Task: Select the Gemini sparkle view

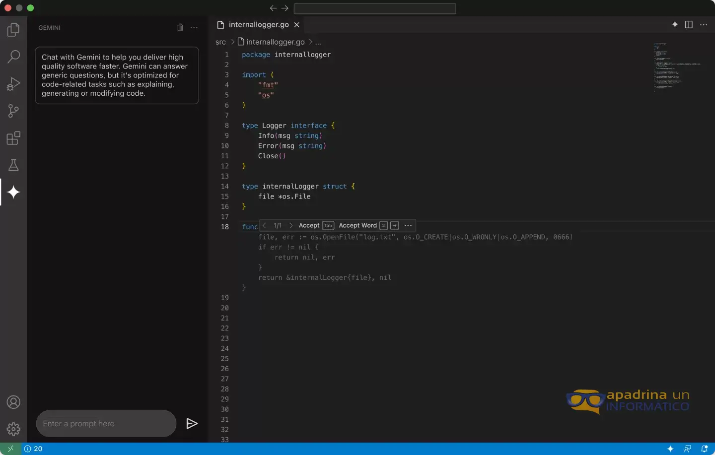Action: pyautogui.click(x=13, y=192)
